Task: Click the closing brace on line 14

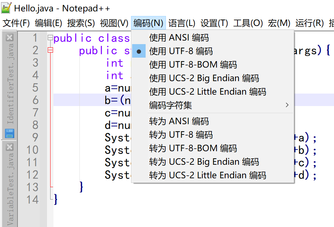Action: pyautogui.click(x=56, y=199)
